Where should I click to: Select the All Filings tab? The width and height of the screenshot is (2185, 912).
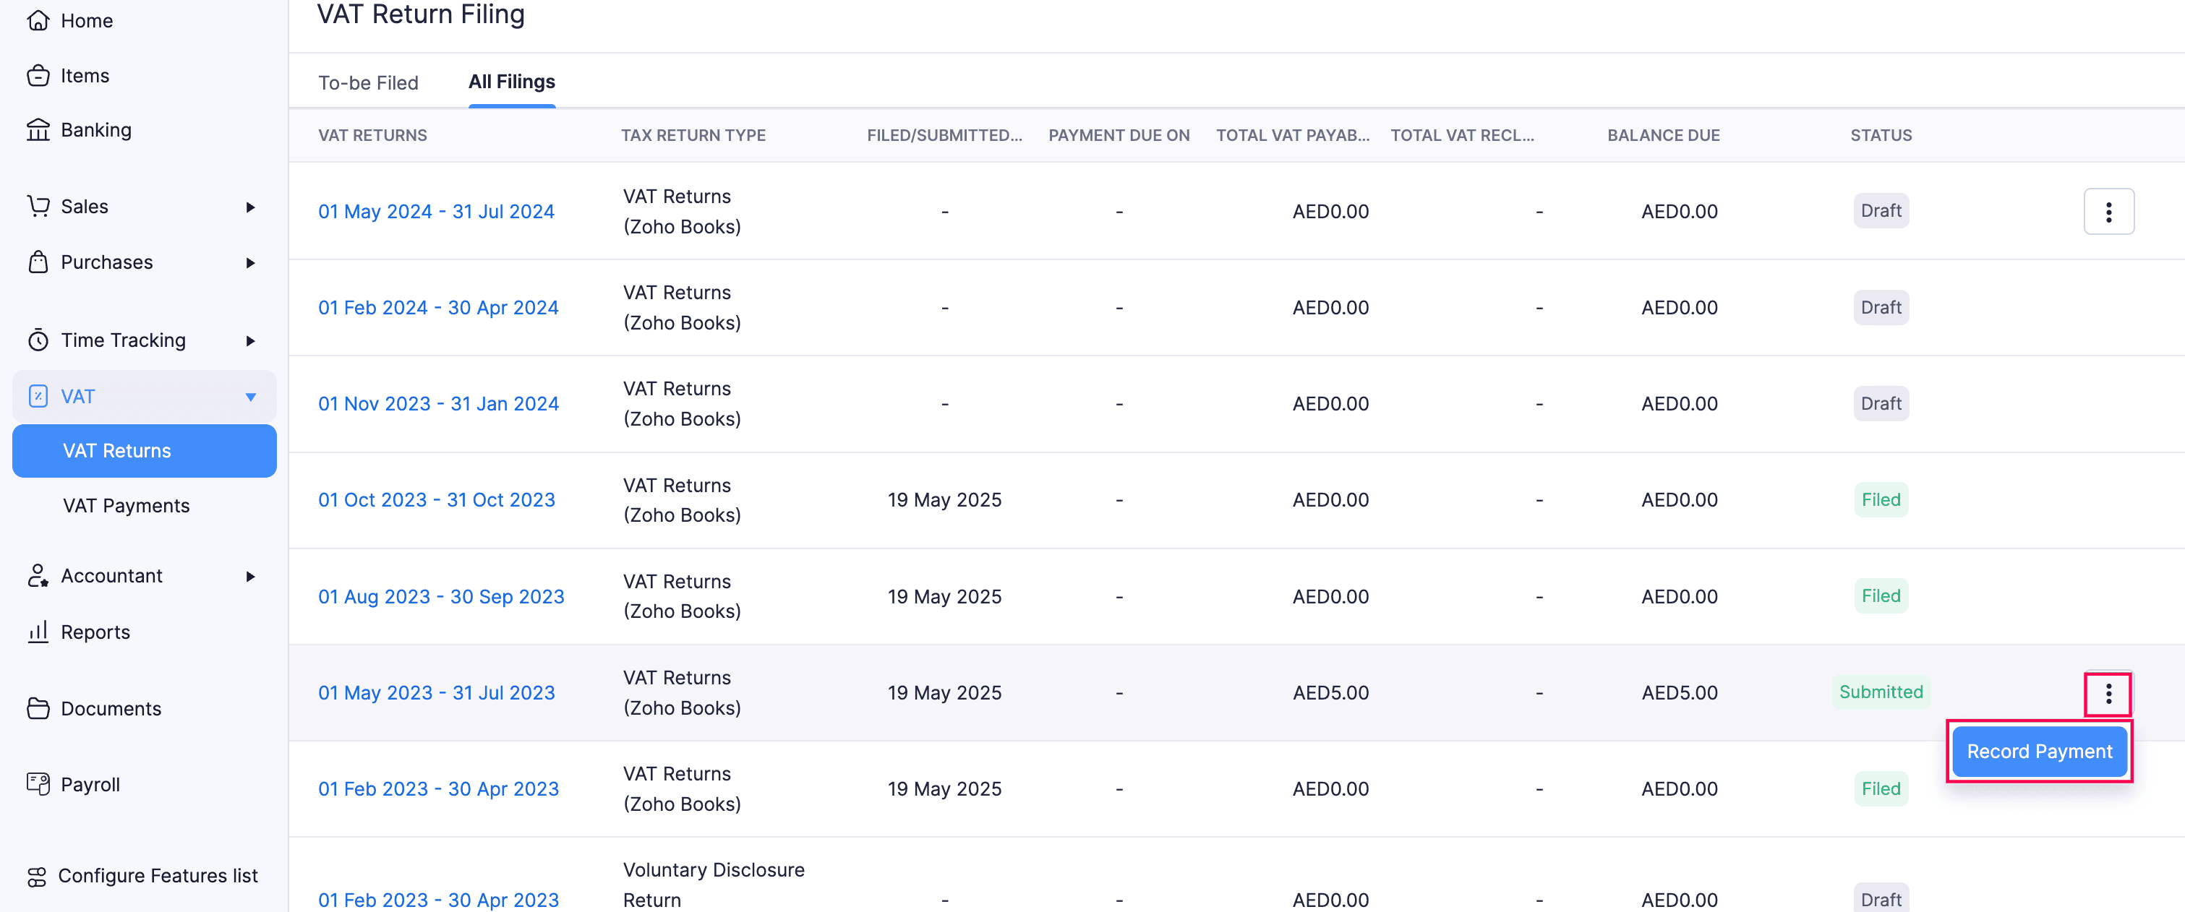pyautogui.click(x=511, y=82)
